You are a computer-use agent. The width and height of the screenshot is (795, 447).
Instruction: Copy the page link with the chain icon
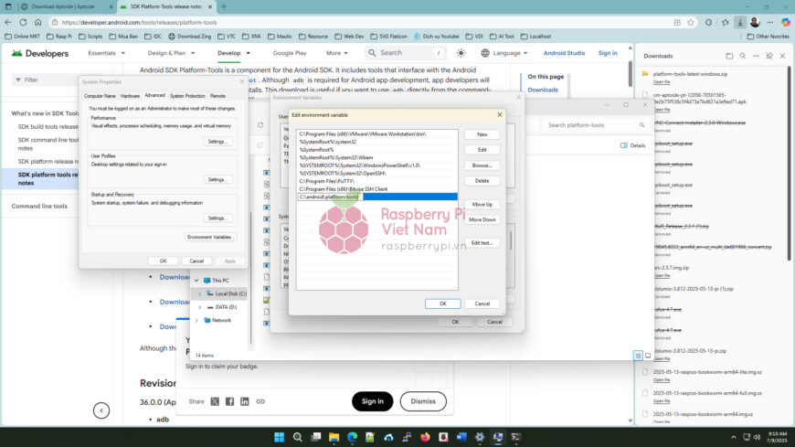[x=260, y=401]
